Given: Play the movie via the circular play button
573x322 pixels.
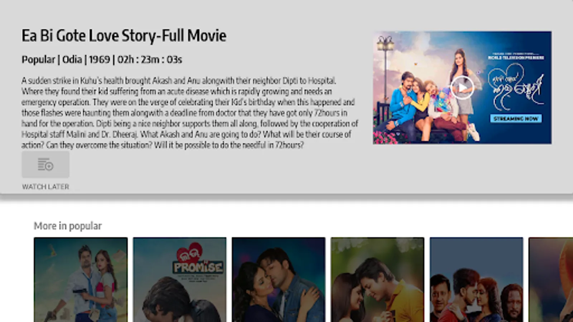Looking at the screenshot, I should (x=462, y=88).
